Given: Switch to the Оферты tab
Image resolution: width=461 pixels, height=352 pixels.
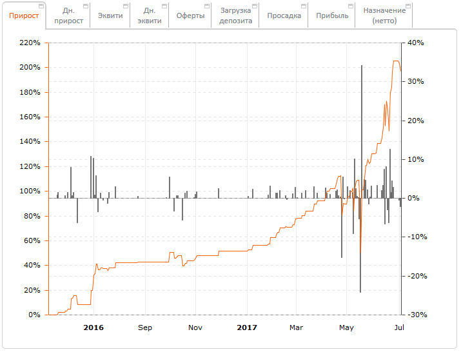Looking at the screenshot, I should tap(190, 15).
